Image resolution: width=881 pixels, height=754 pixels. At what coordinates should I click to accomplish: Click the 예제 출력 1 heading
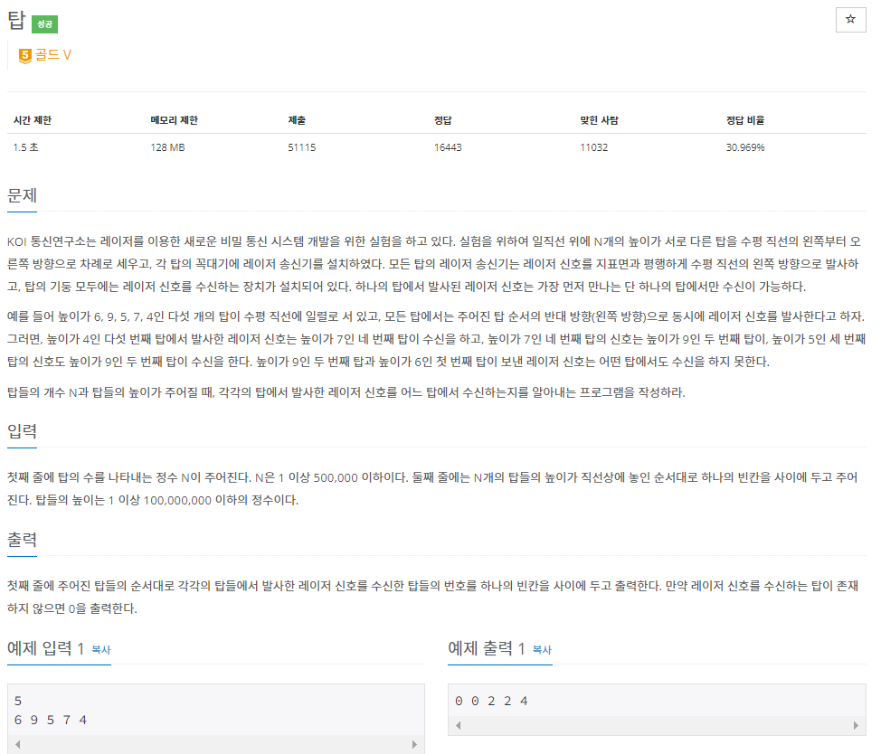click(x=487, y=648)
